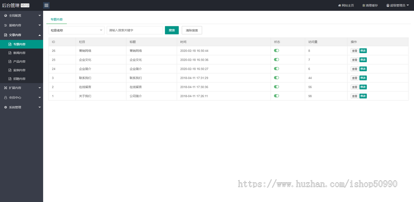Expand the 会员中心 menu arrow
This screenshot has height=202, width=414.
pos(40,97)
